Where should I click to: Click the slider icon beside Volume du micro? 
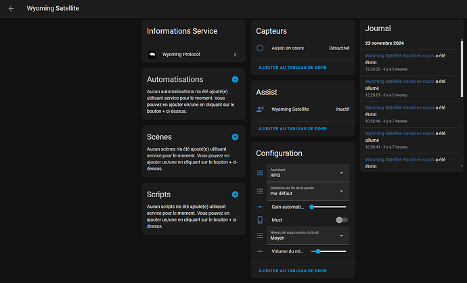coord(260,251)
